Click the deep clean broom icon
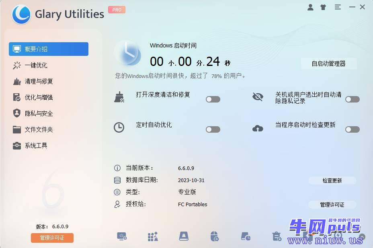Screen dimensions: 373x248 119,97
